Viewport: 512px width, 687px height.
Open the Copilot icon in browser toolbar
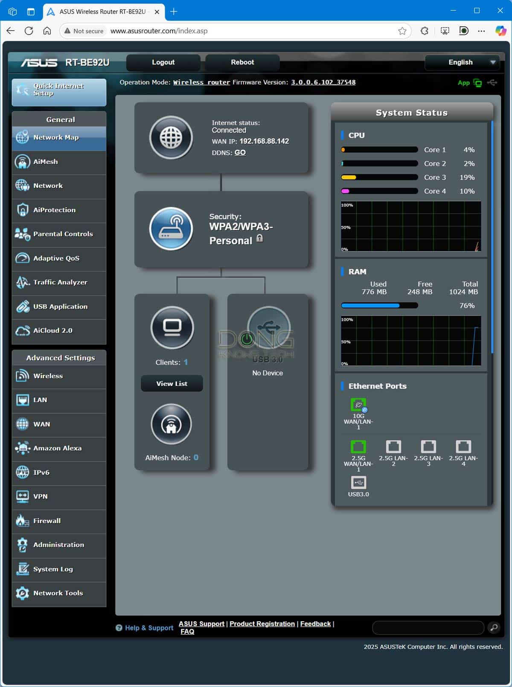[x=500, y=31]
